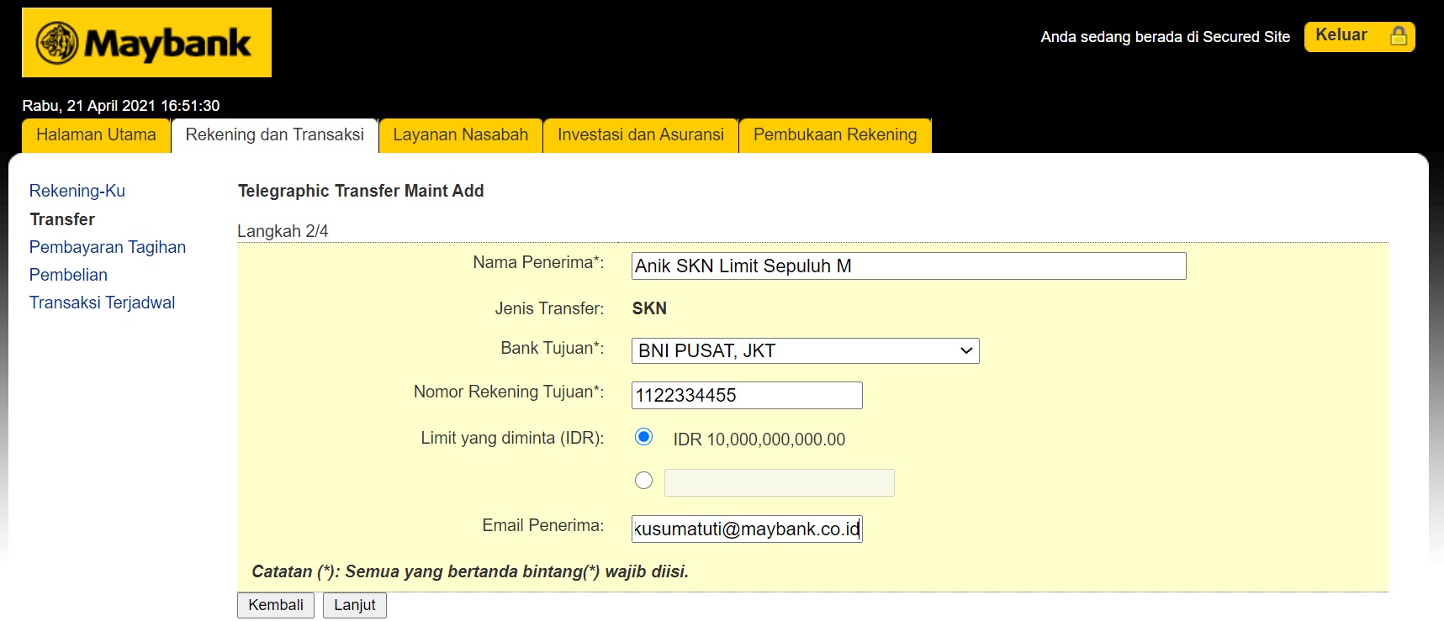Click the SKN transfer type text
Screen dimensions: 1444x621
tap(649, 308)
